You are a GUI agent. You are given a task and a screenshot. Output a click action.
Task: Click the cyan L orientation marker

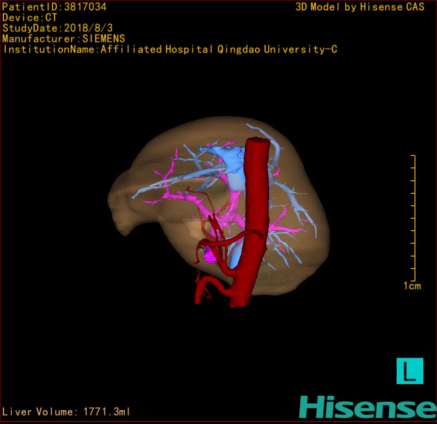(410, 371)
